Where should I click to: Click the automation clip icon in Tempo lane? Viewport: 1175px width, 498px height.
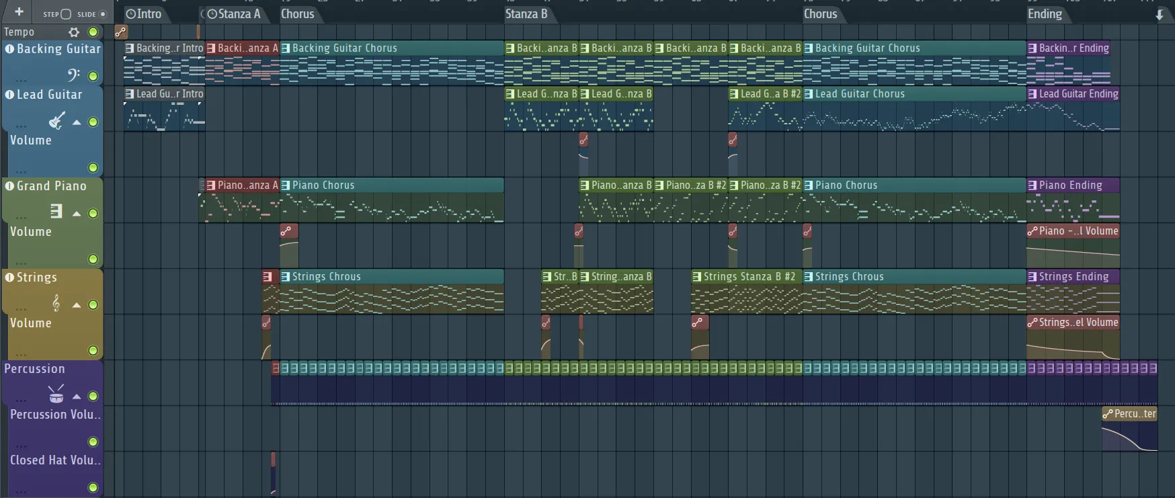point(120,32)
